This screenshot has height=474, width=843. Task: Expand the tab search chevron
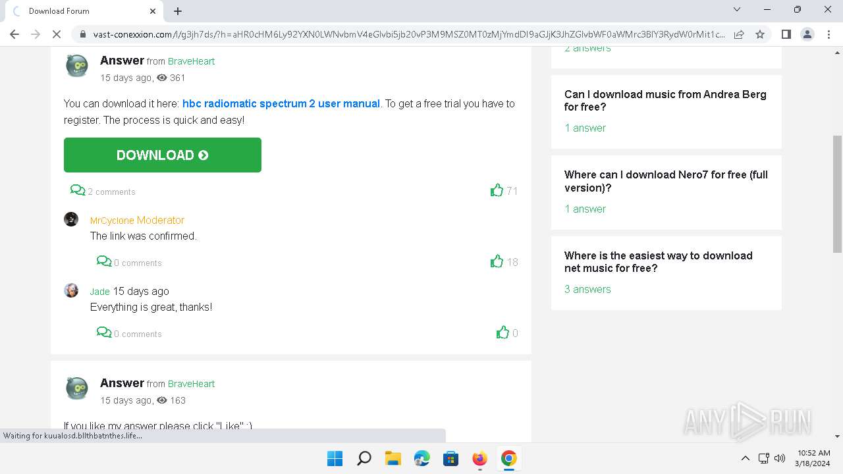pyautogui.click(x=737, y=9)
